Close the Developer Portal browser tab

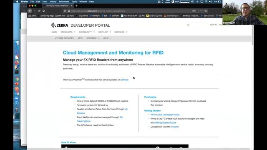point(72,5)
